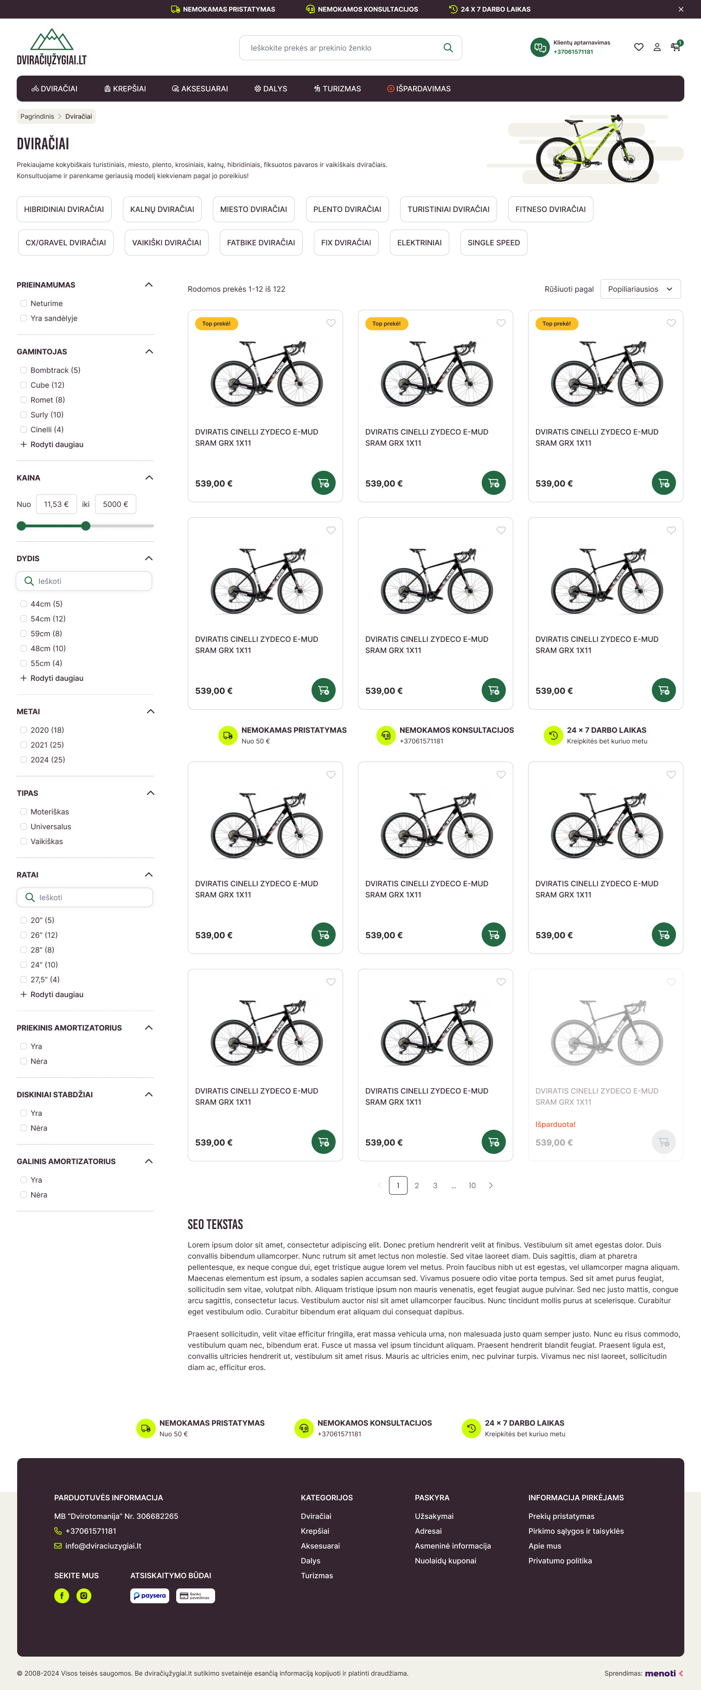Open the Facebook icon in footer
The height and width of the screenshot is (1690, 701).
(x=62, y=1595)
